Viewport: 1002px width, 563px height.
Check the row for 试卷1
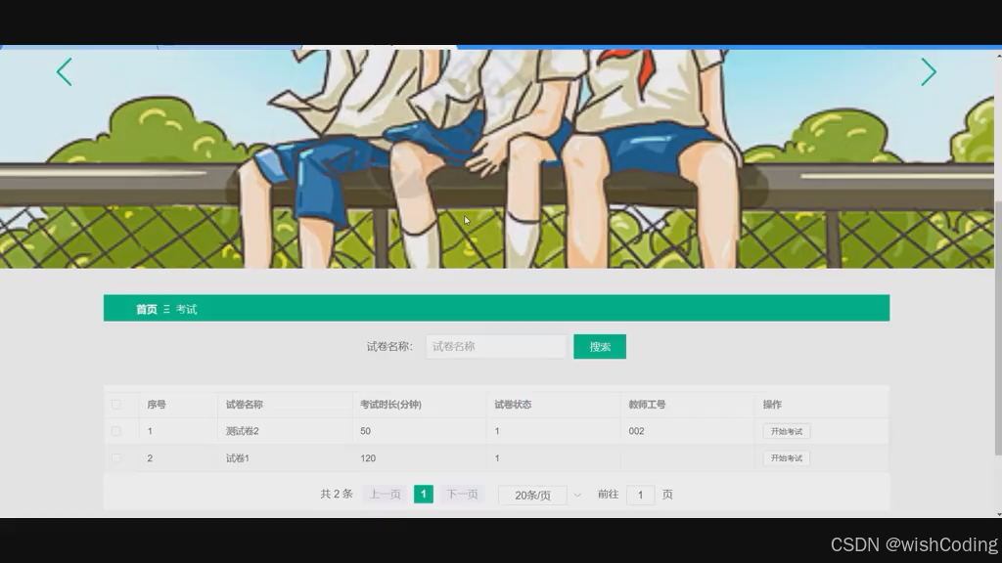click(x=115, y=457)
